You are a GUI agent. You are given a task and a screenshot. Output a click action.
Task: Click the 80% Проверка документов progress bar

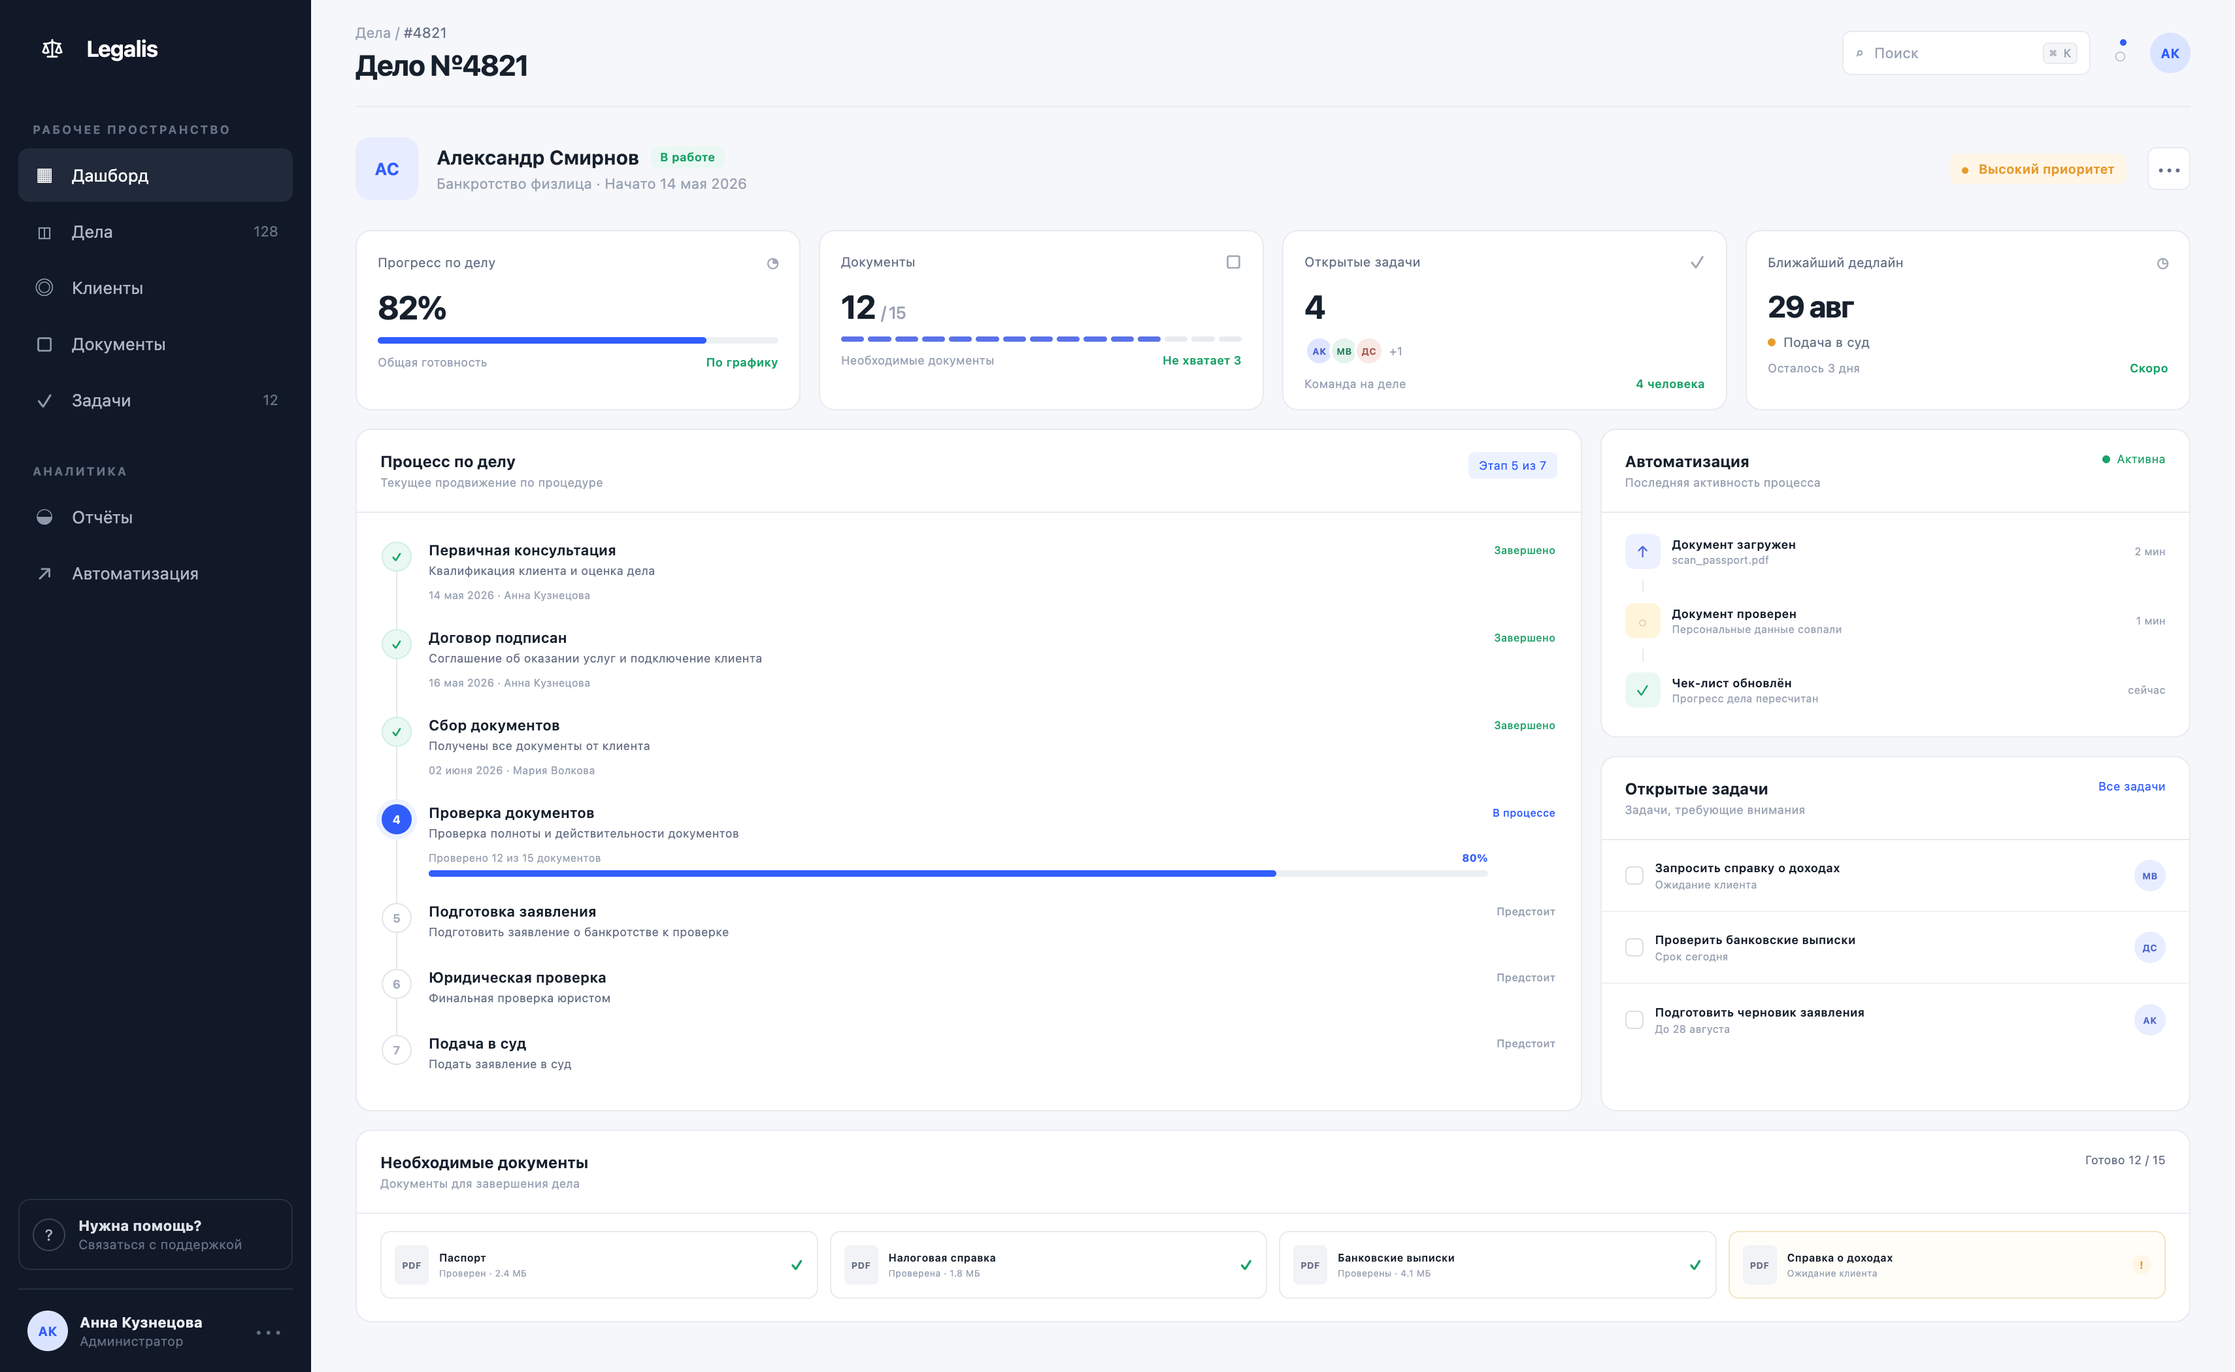[x=957, y=873]
